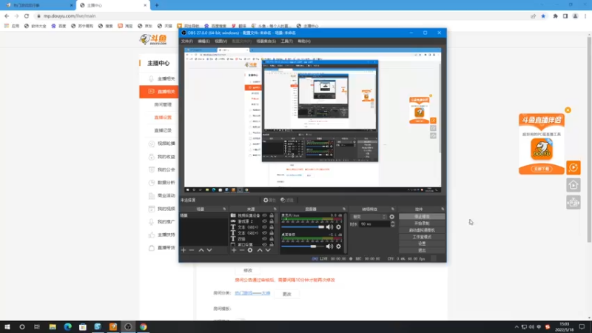
Task: Open the 场景集合(S) menu in OBS
Action: click(x=266, y=41)
